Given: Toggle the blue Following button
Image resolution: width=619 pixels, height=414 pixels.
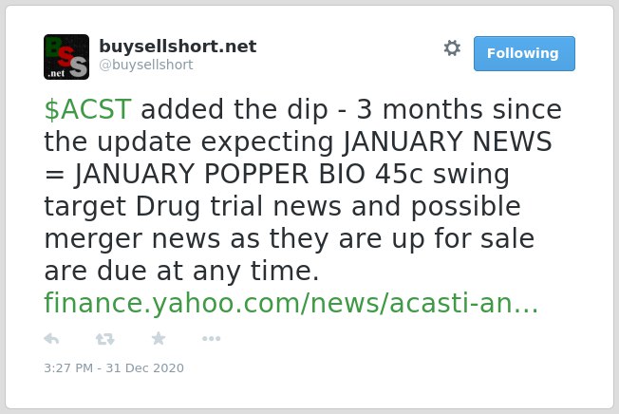Looking at the screenshot, I should (x=524, y=54).
